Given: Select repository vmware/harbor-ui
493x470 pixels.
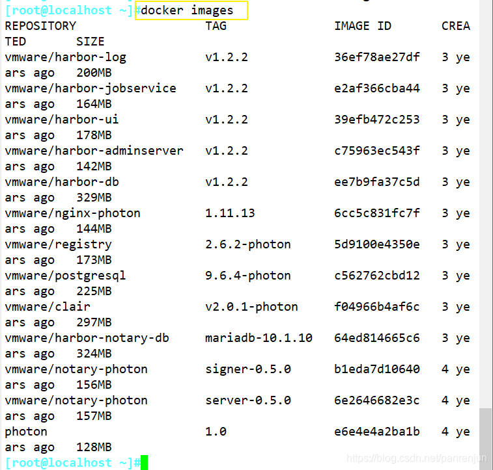Looking at the screenshot, I should (x=62, y=120).
